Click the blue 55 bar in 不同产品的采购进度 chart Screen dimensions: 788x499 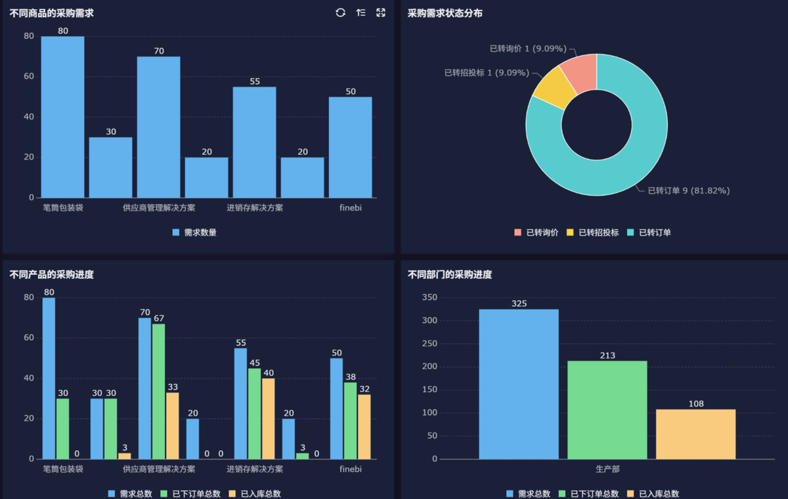tap(240, 403)
